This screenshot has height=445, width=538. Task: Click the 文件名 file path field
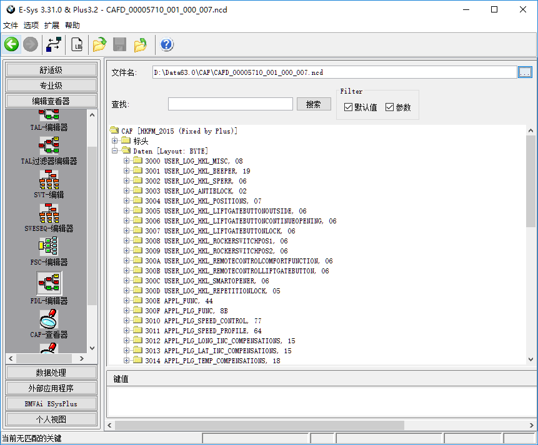334,72
